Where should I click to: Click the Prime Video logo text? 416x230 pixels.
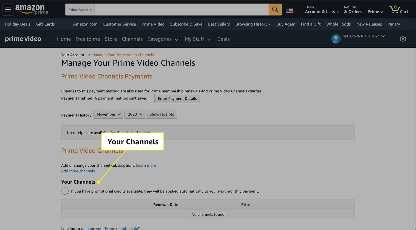click(x=23, y=39)
